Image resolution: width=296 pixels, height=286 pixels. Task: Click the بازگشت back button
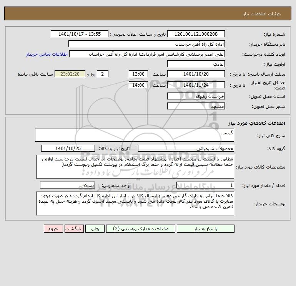click(x=74, y=229)
